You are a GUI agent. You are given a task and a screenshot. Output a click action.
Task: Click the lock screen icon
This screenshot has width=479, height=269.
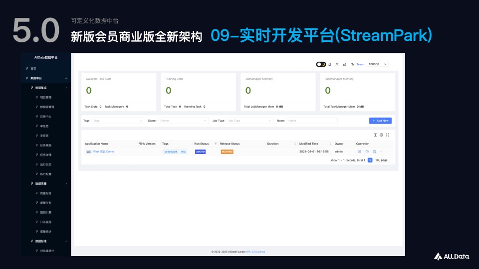pyautogui.click(x=345, y=64)
